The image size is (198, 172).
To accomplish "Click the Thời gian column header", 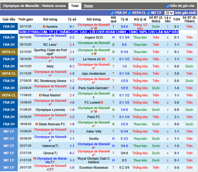I will coord(26,19).
